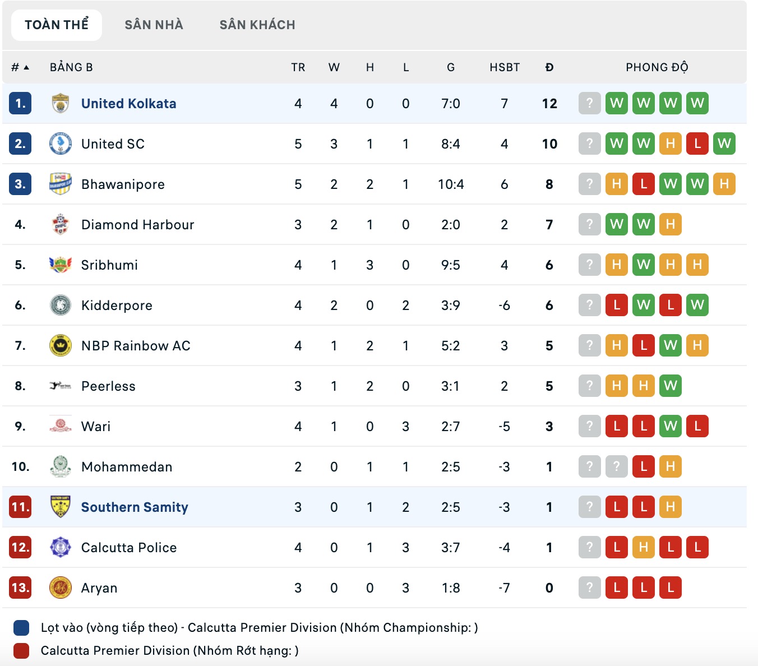Switch to the SÂN NHÀ tab

[x=153, y=25]
